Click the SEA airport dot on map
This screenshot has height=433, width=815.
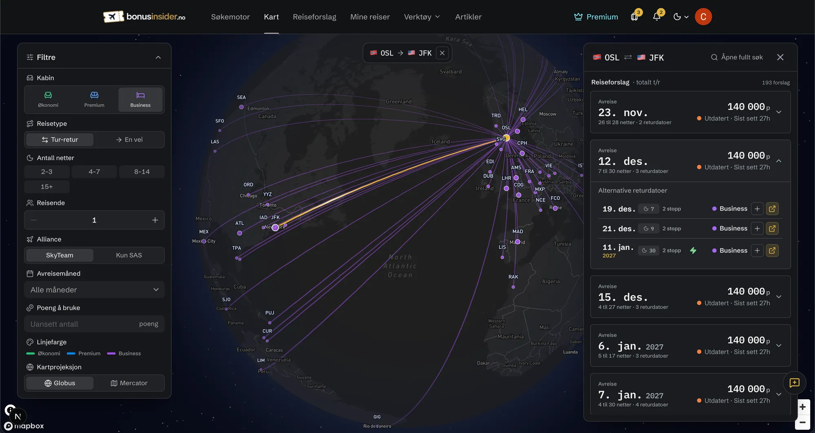coord(242,107)
